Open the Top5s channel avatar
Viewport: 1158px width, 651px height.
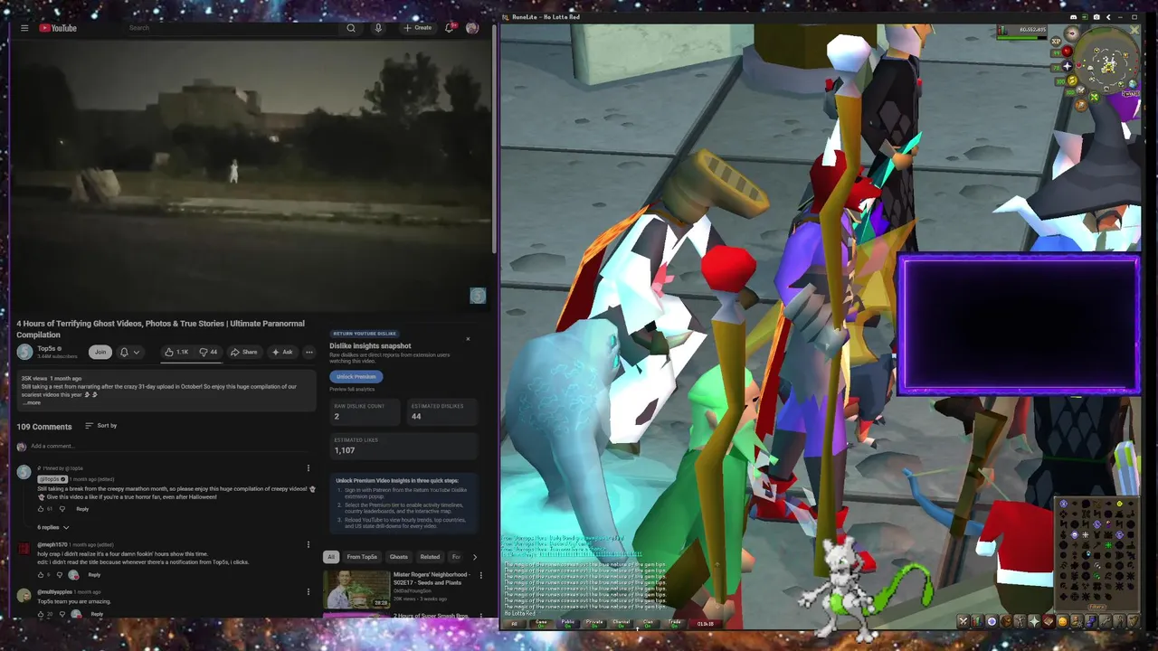tap(24, 352)
